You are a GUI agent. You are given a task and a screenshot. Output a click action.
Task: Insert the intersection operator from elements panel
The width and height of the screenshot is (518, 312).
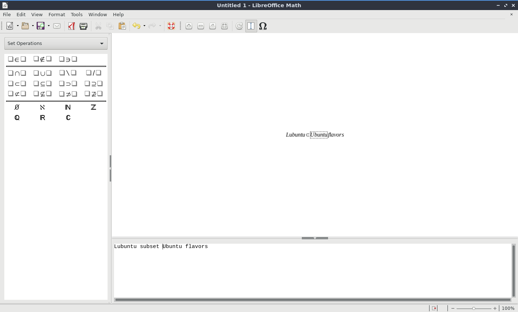(17, 73)
